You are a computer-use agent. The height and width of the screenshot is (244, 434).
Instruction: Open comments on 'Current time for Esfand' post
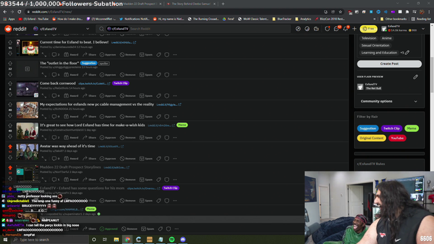coord(56,54)
